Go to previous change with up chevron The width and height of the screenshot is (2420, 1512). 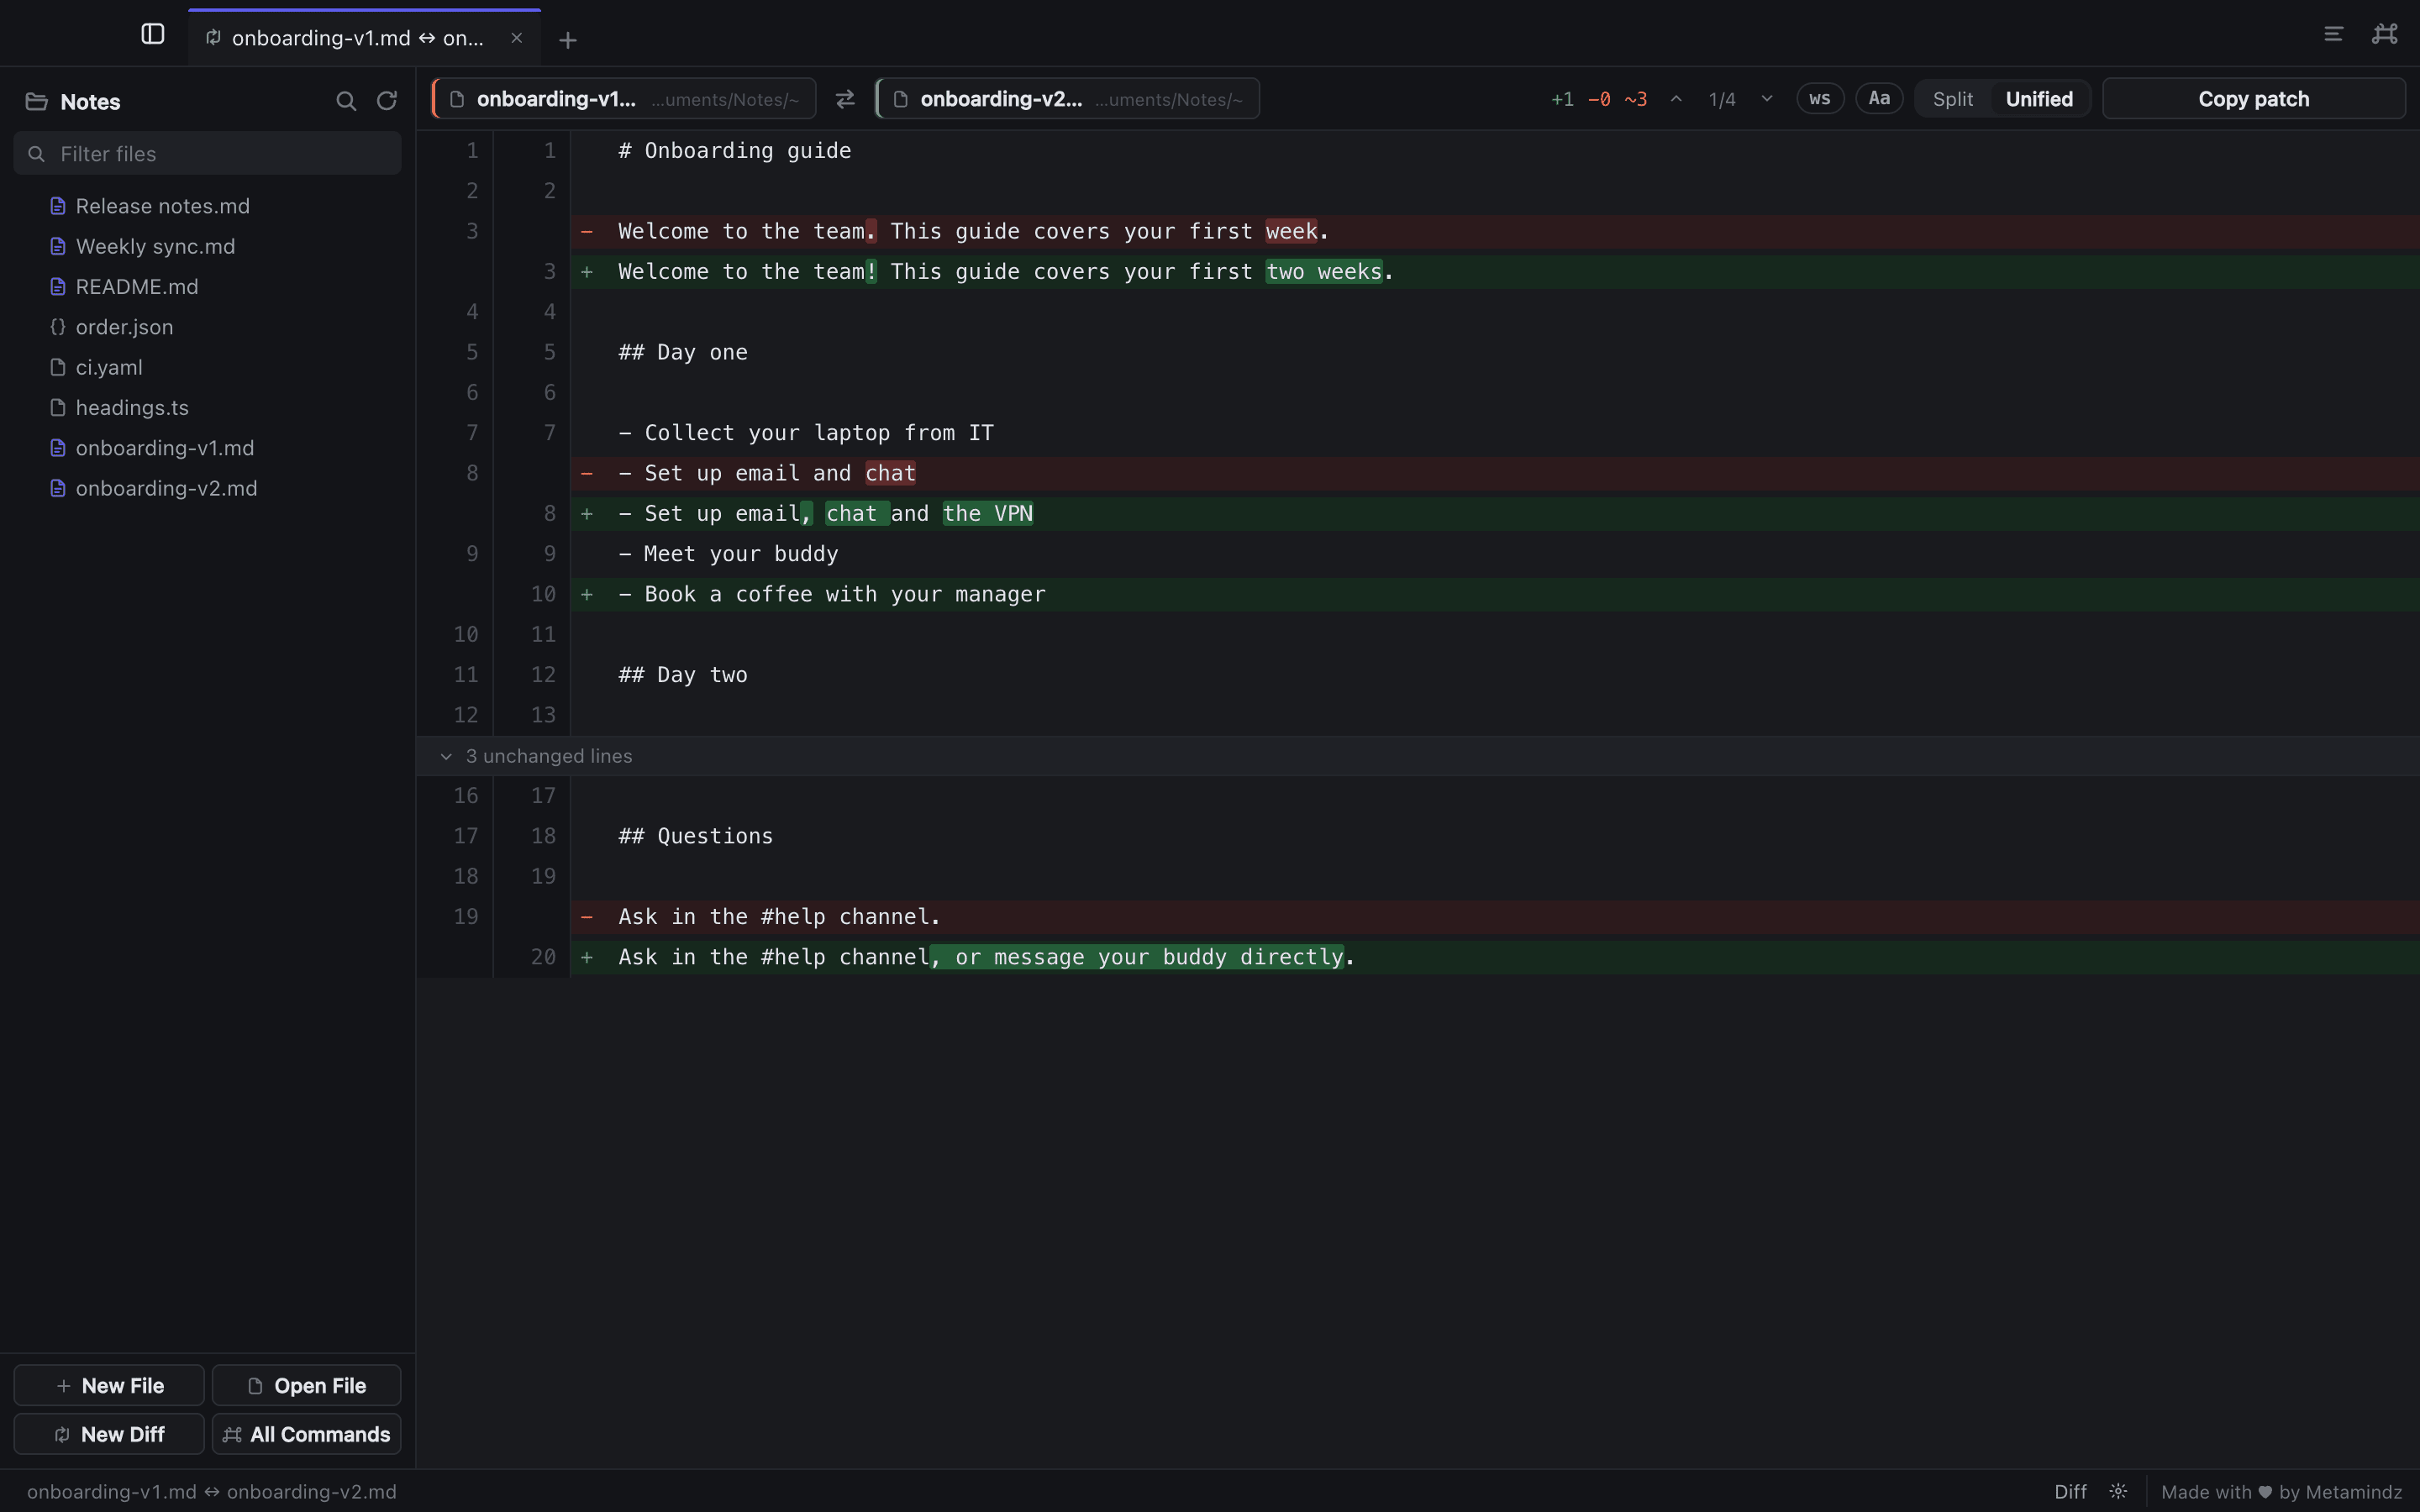coord(1676,99)
